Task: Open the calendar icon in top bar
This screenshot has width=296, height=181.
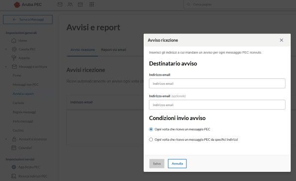Action: click(x=80, y=4)
